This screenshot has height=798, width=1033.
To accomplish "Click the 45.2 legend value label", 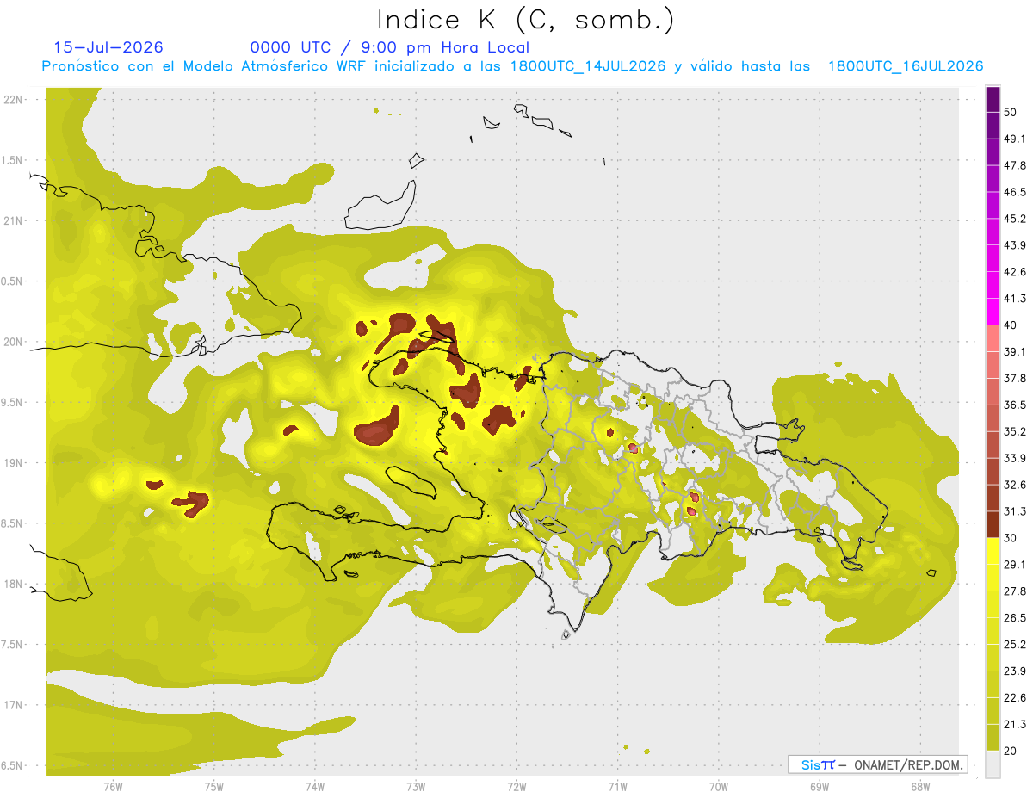I will tap(1016, 219).
